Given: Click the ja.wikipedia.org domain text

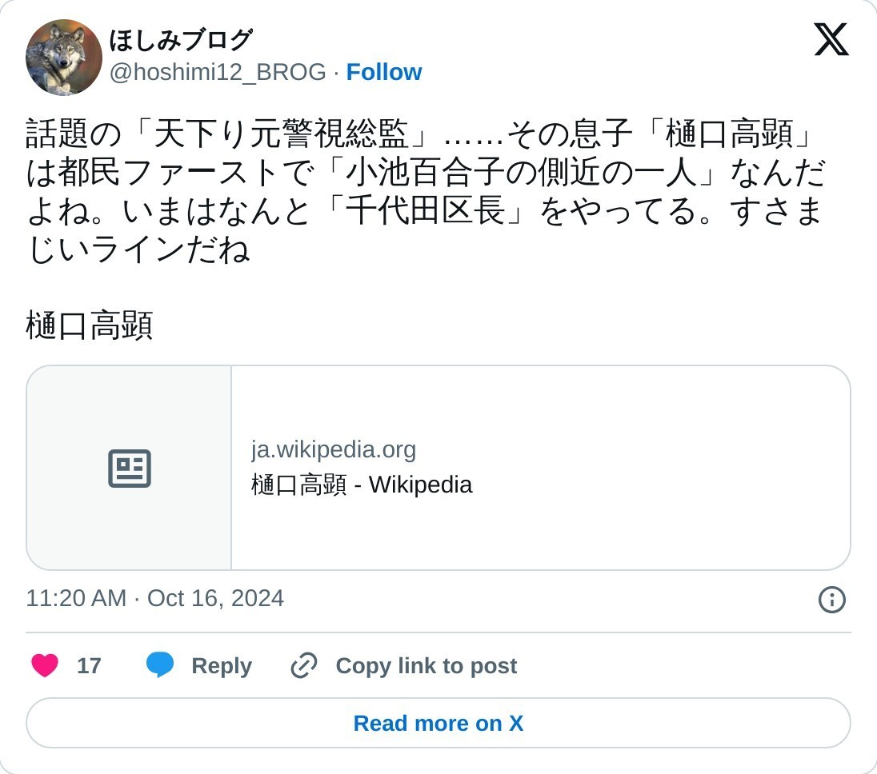Looking at the screenshot, I should (x=334, y=449).
